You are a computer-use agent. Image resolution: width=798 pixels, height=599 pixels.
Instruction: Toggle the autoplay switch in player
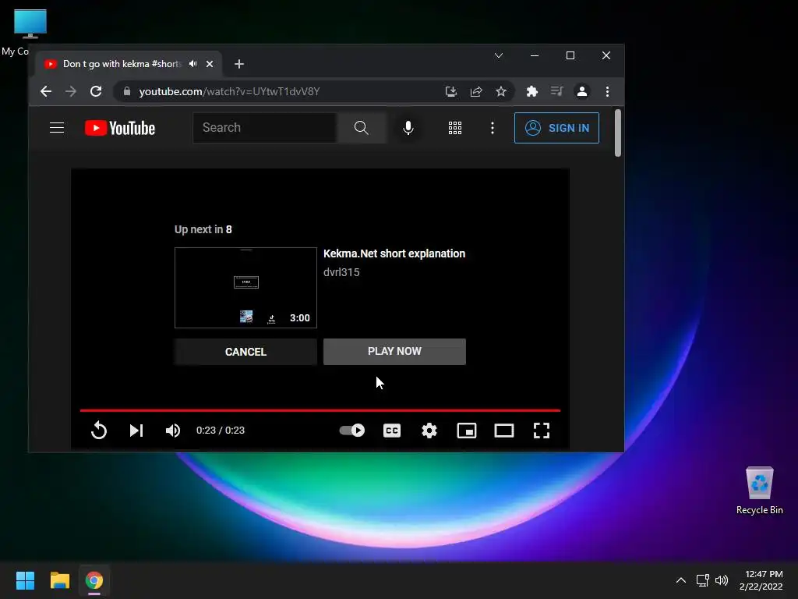(352, 431)
